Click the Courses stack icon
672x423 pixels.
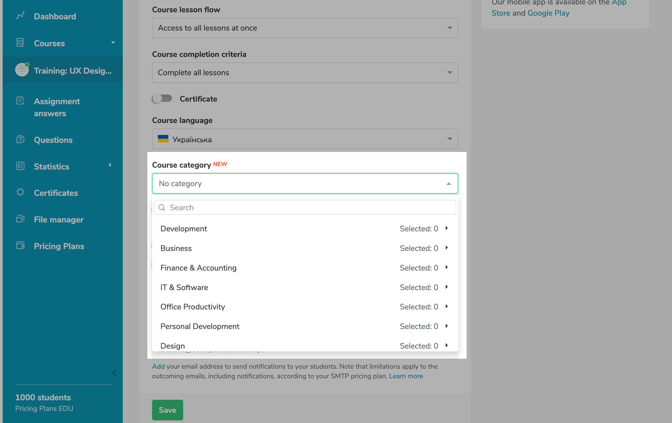[20, 43]
